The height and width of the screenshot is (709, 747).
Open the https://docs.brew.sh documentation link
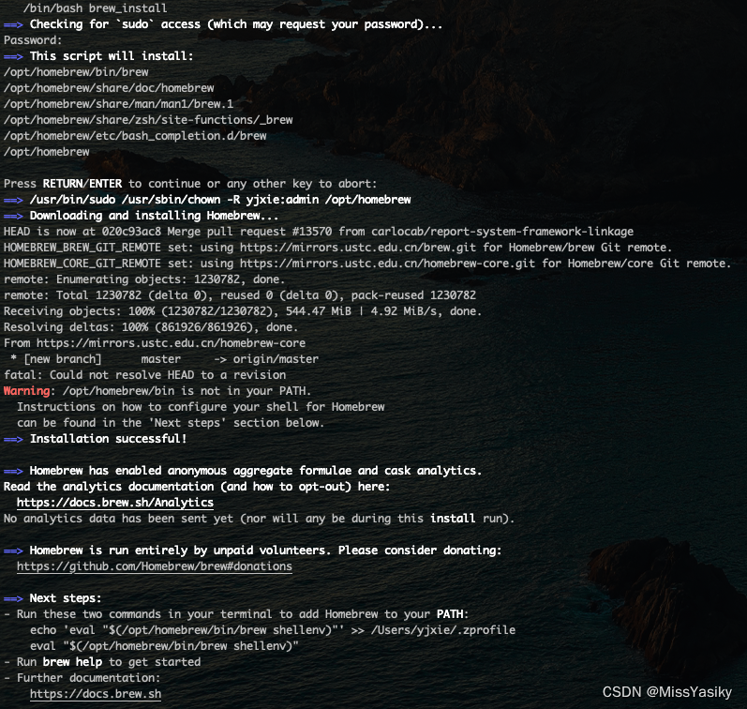pyautogui.click(x=96, y=694)
